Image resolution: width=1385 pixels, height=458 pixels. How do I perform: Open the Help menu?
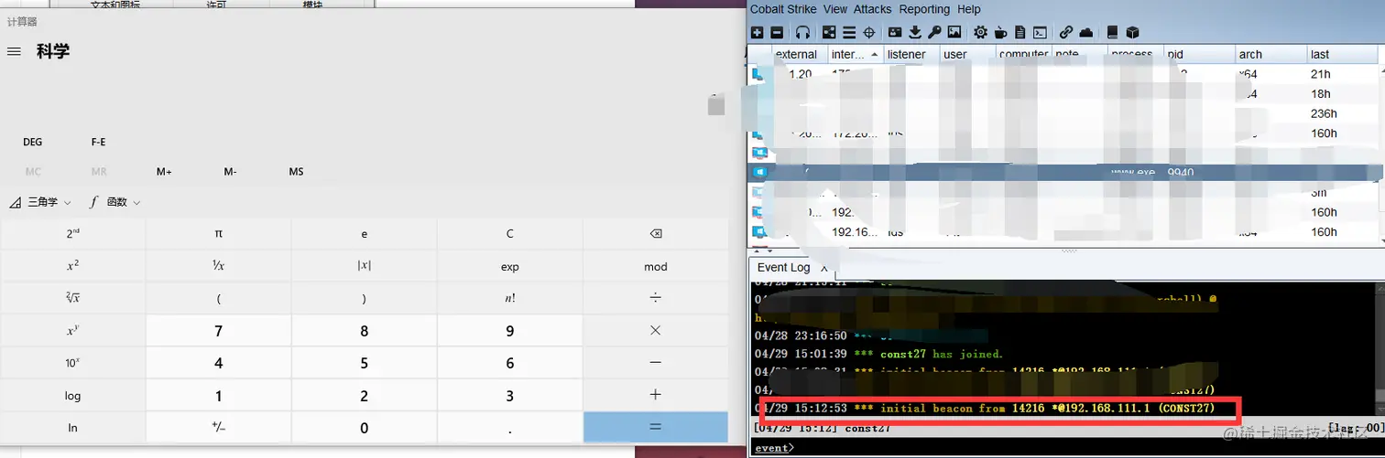(969, 9)
